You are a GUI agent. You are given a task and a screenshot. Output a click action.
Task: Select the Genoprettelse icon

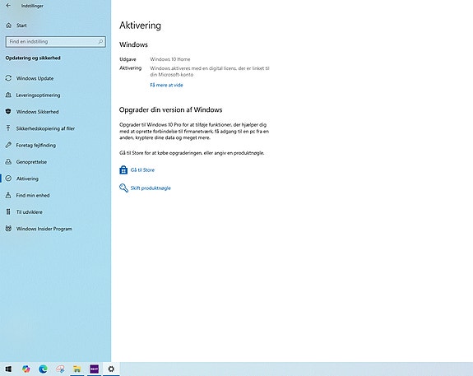click(x=8, y=162)
